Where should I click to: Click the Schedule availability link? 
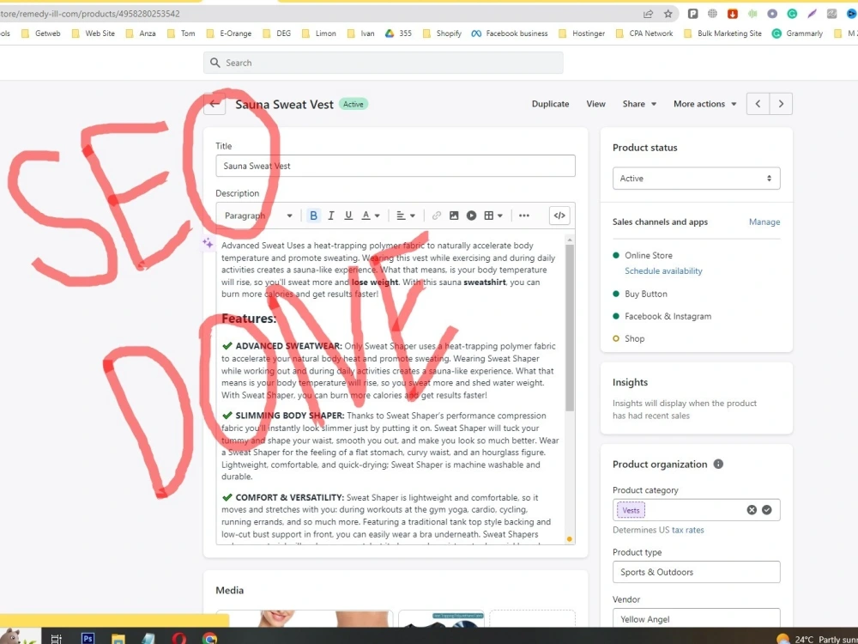(663, 270)
